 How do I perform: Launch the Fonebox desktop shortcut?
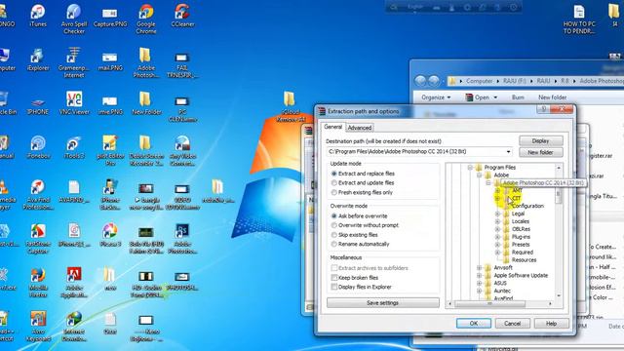pos(38,147)
